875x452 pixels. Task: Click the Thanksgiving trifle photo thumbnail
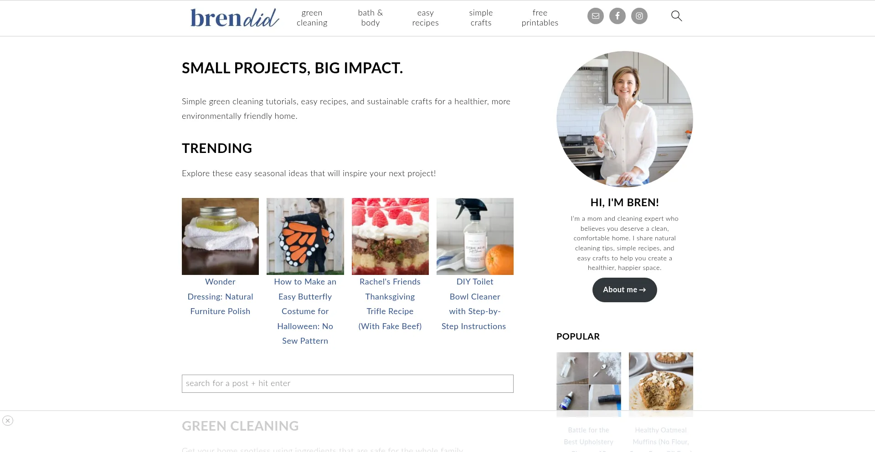[x=390, y=236]
